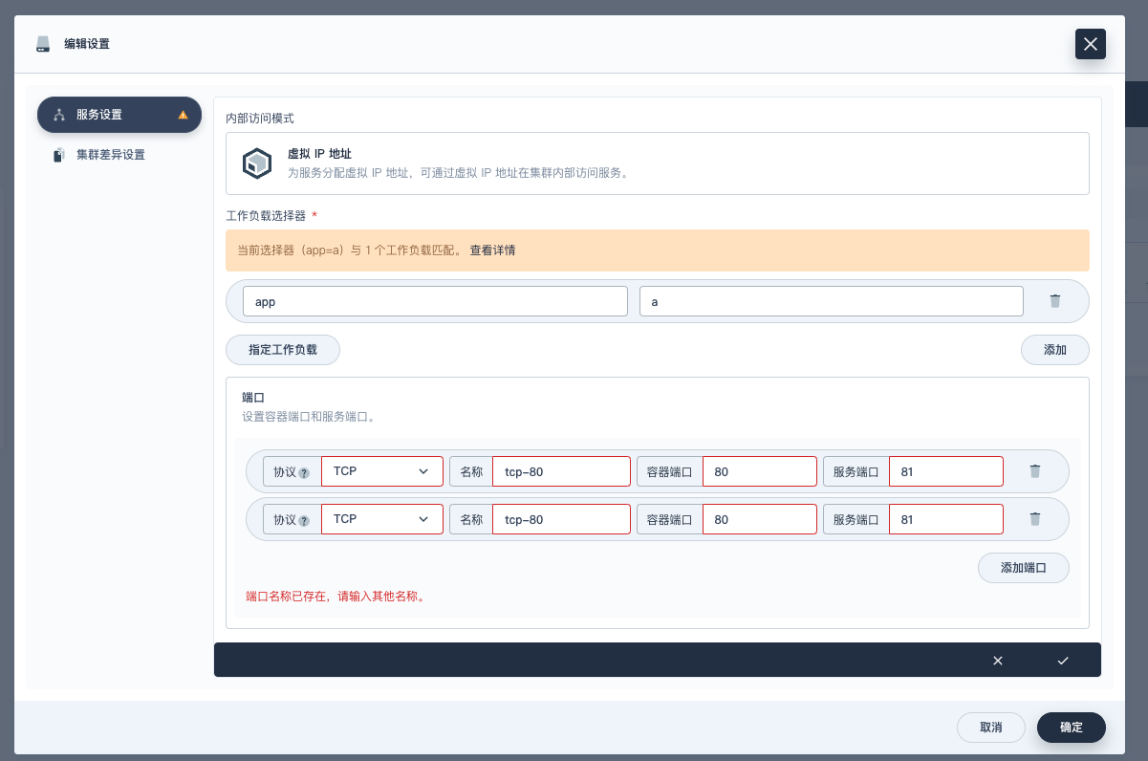Click the 服务设置 network icon
This screenshot has height=761, width=1148.
(59, 115)
